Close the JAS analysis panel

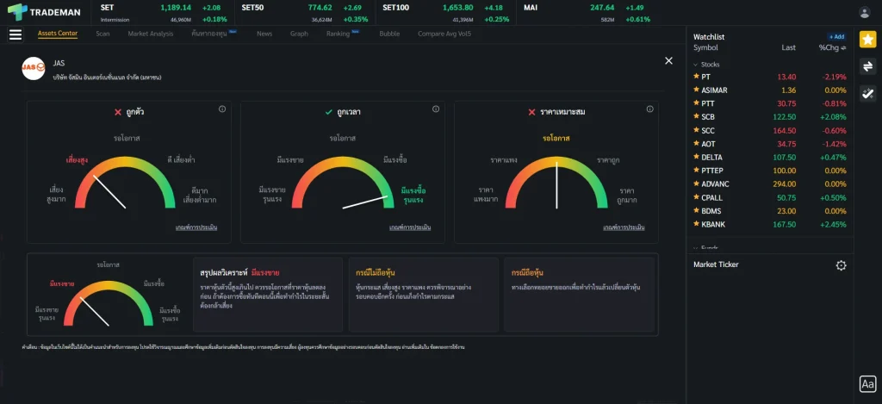pos(668,60)
